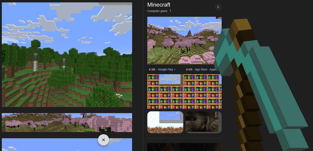This screenshot has height=151, width=313.
Task: Click the Minecraft title heading
Action: pos(159,5)
